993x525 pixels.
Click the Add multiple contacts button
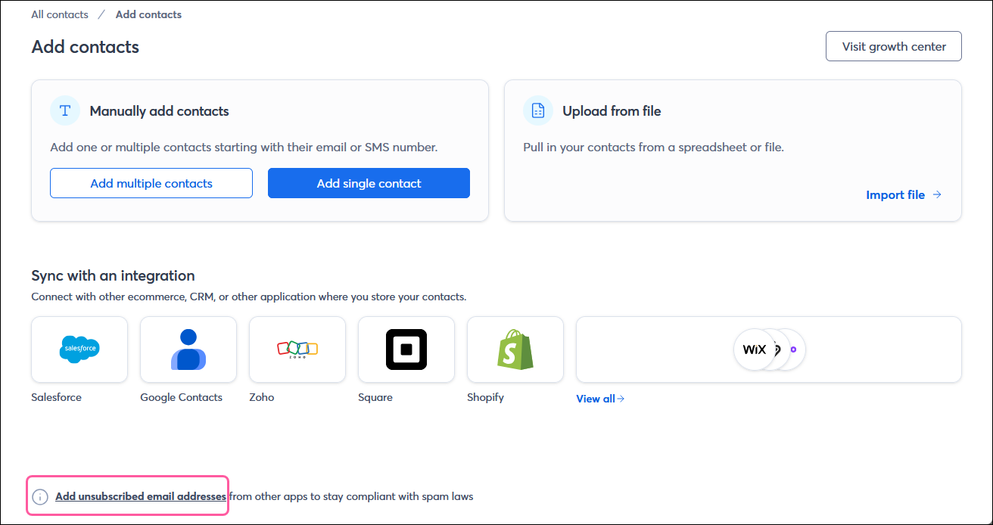[151, 183]
